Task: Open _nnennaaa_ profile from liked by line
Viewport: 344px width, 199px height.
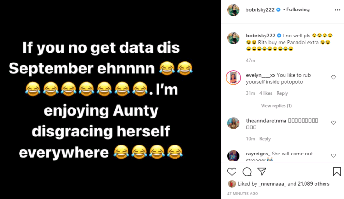Action: click(x=272, y=184)
